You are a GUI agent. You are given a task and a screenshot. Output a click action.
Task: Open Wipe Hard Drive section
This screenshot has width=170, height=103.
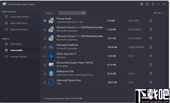click(20, 23)
